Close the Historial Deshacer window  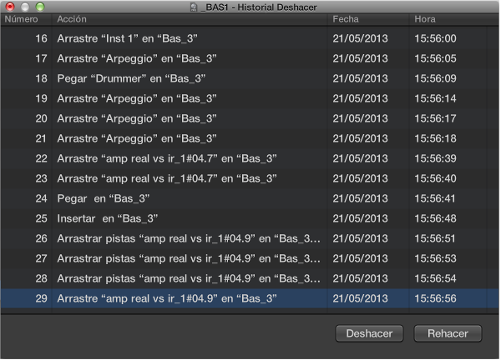coord(10,7)
